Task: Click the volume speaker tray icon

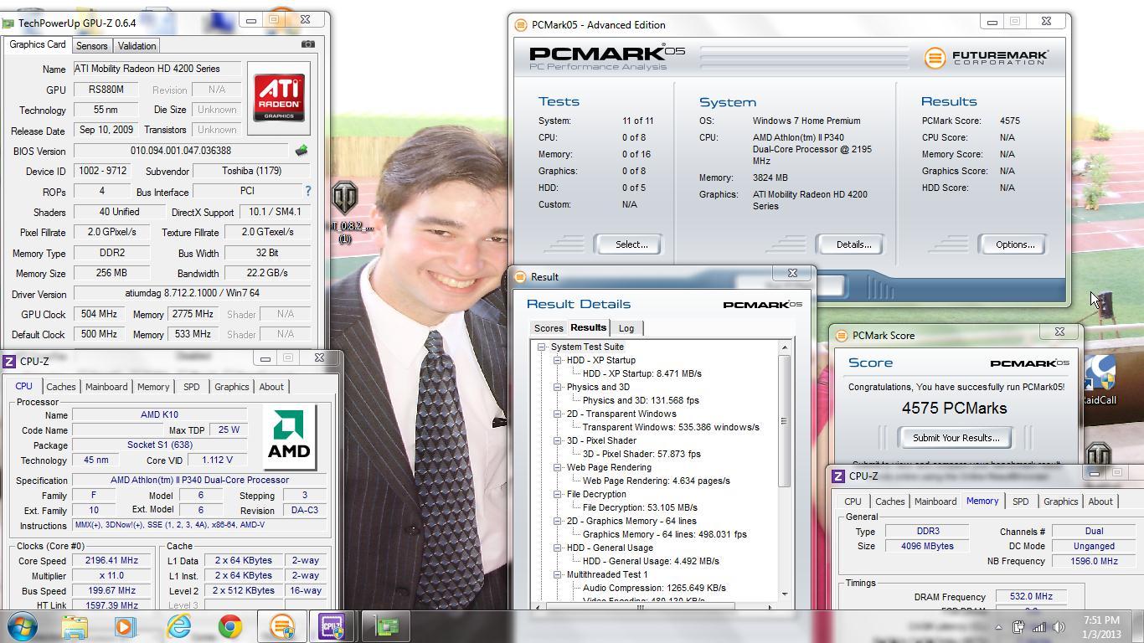Action: point(1059,626)
